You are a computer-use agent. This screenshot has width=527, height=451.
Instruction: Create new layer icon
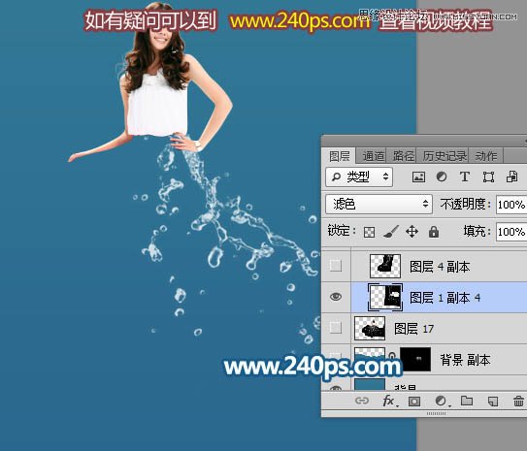click(x=493, y=401)
